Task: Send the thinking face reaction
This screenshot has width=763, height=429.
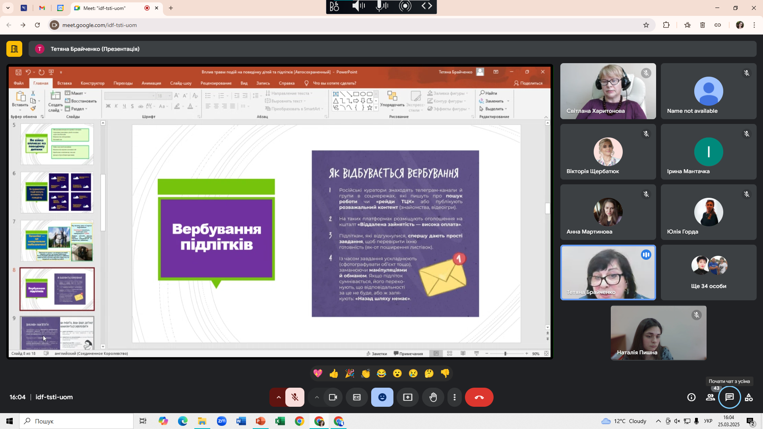Action: point(429,373)
